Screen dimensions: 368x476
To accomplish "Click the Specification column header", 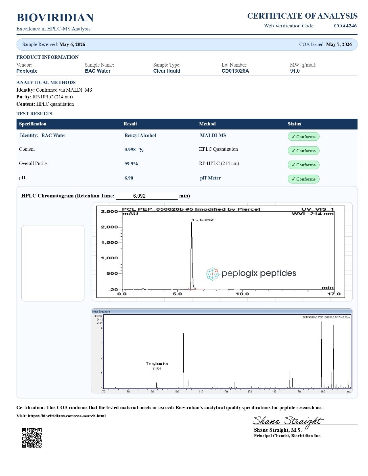I will point(33,124).
